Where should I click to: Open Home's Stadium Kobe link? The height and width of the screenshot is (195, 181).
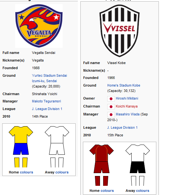pos(124,85)
